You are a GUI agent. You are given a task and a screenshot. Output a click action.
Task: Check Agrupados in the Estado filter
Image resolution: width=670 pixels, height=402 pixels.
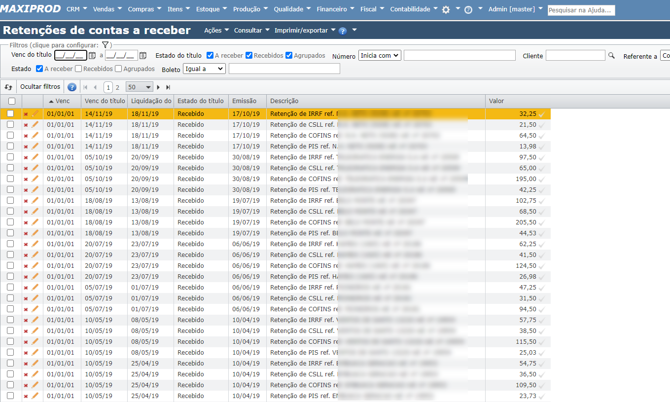118,69
